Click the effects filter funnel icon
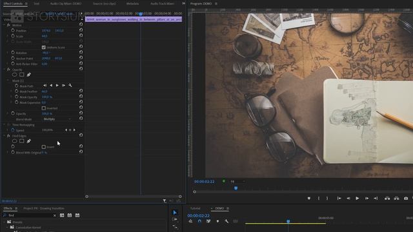This screenshot has height=232, width=413. coord(165,200)
